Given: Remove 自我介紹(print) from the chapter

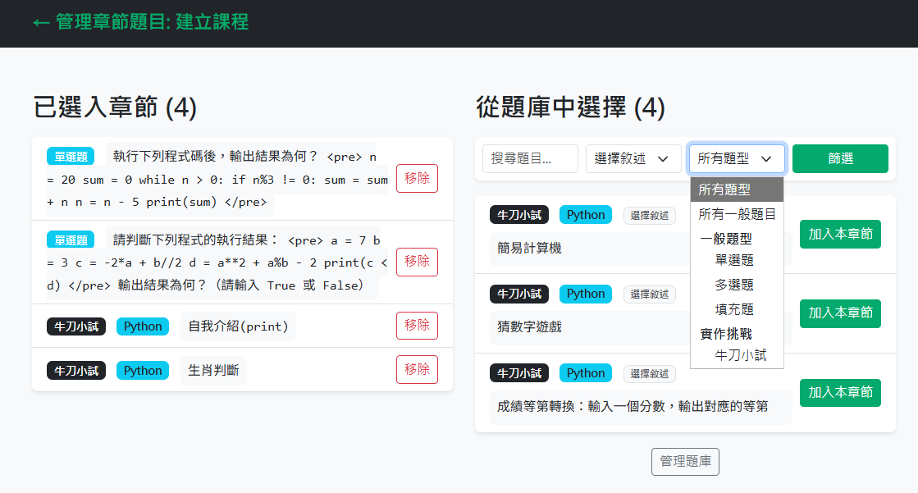Looking at the screenshot, I should pyautogui.click(x=417, y=326).
